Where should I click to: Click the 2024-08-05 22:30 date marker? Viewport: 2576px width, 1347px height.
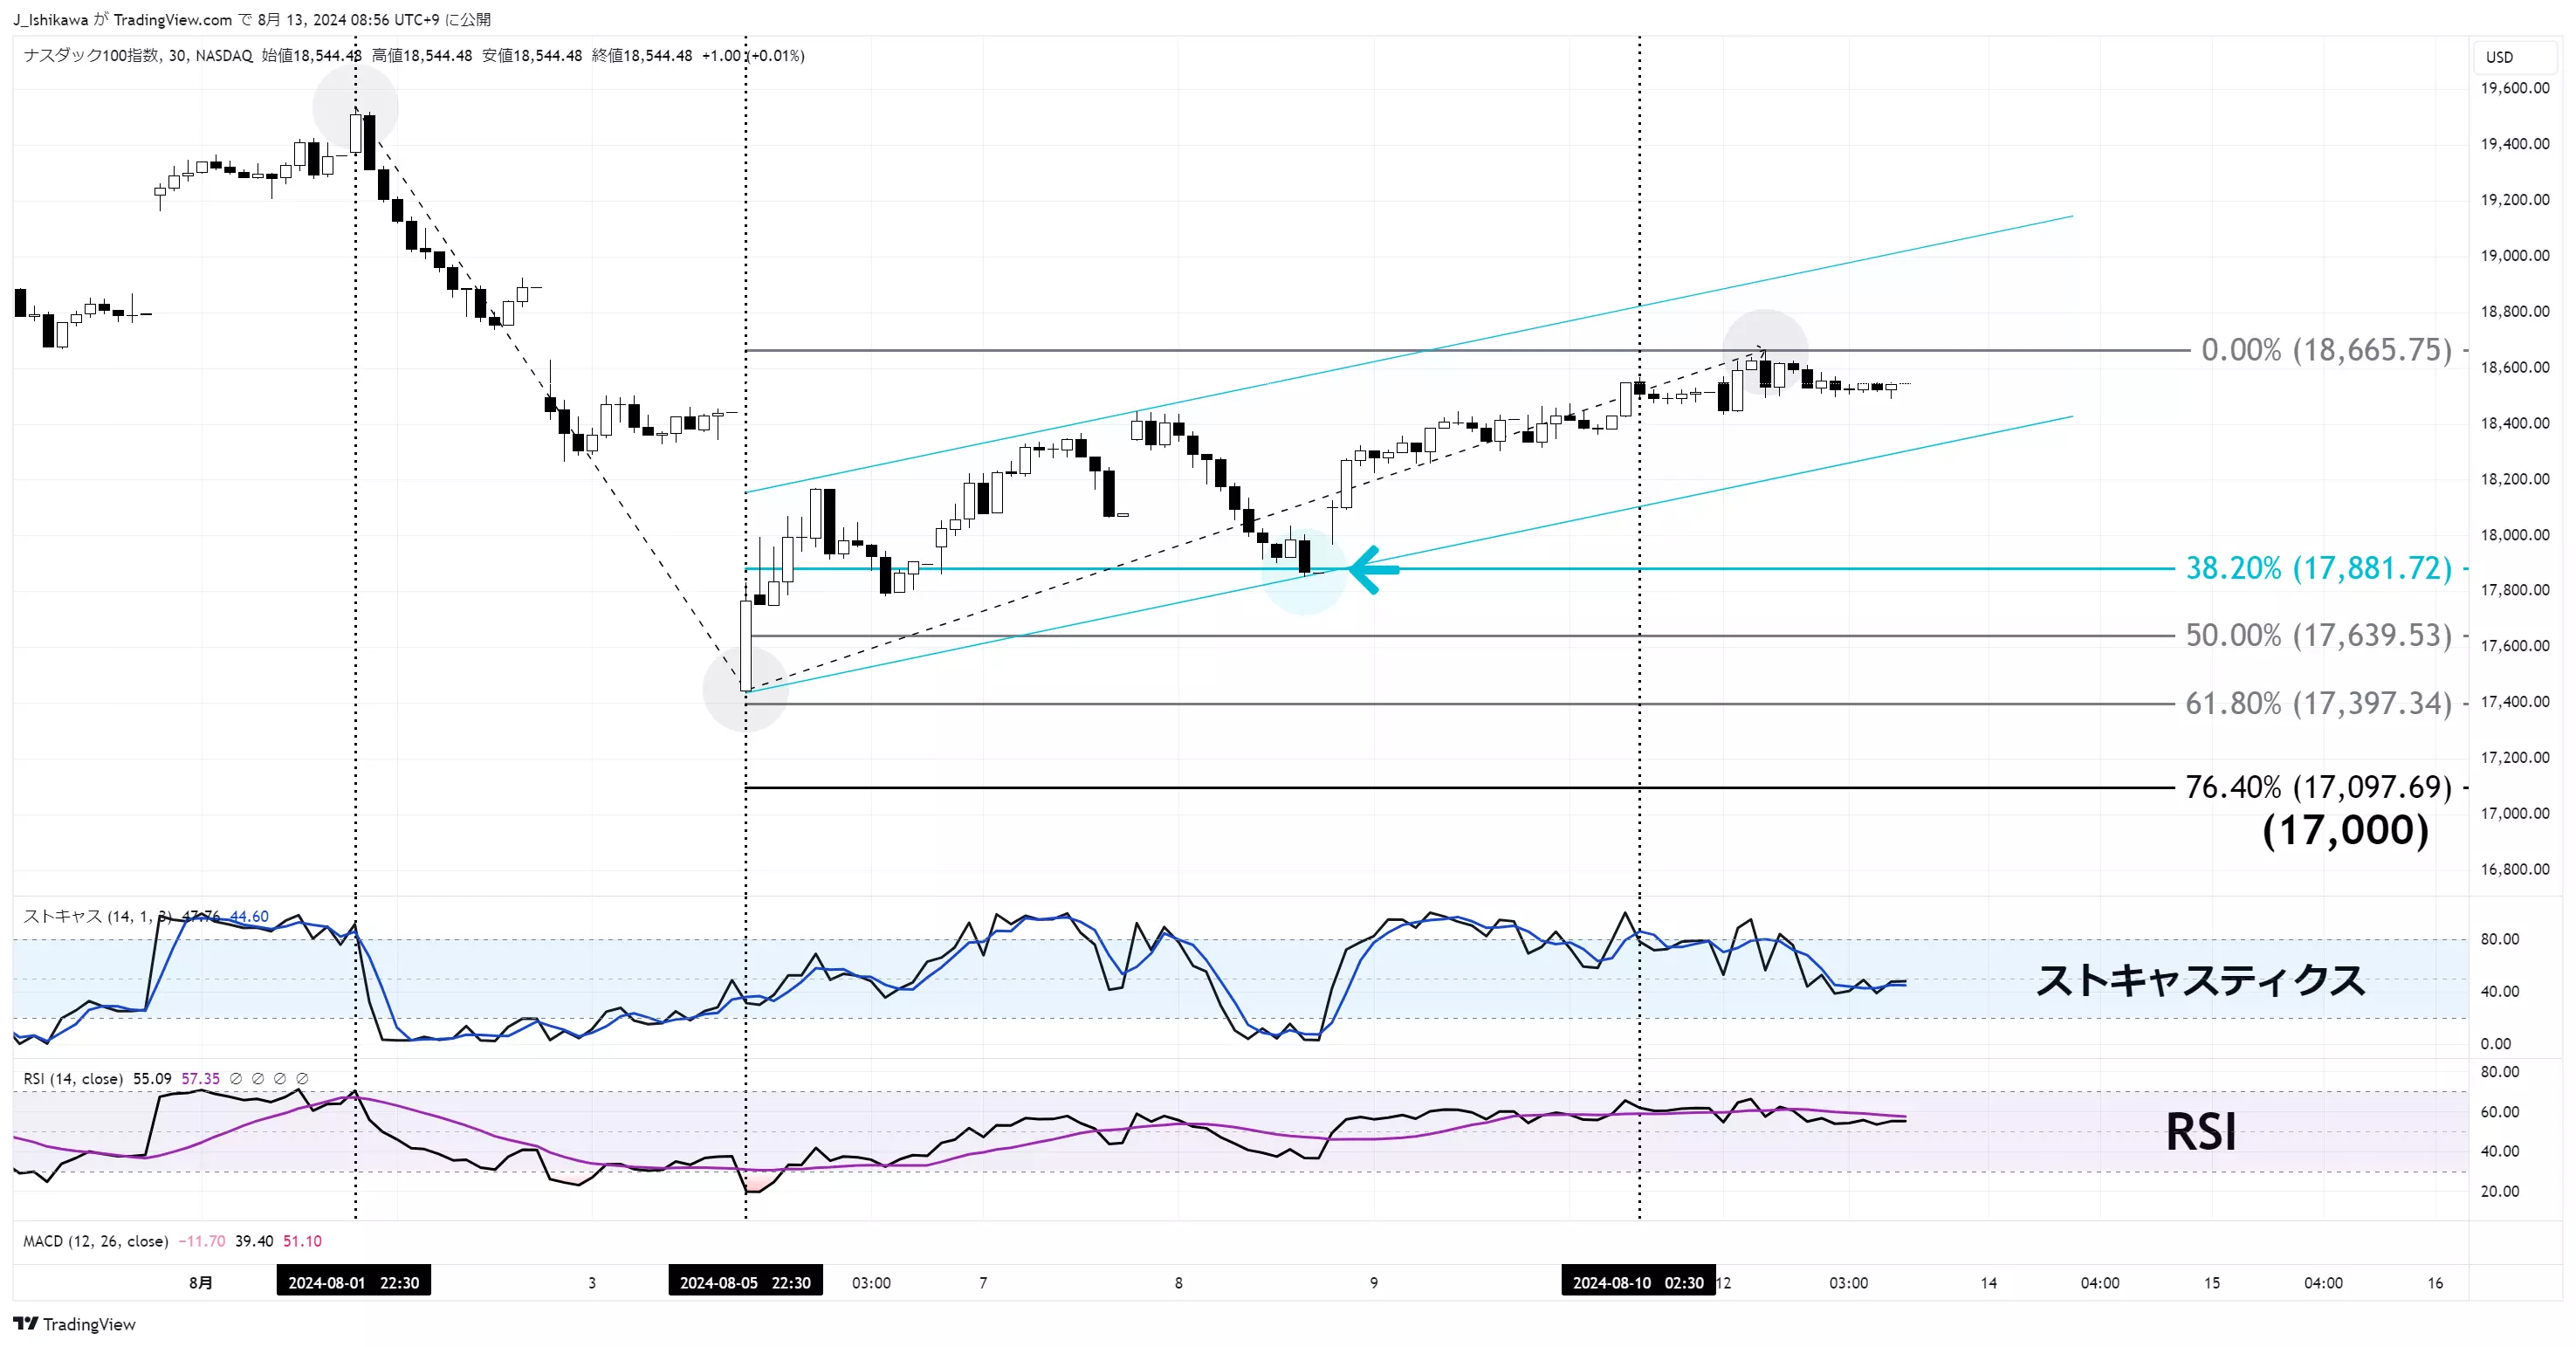746,1282
